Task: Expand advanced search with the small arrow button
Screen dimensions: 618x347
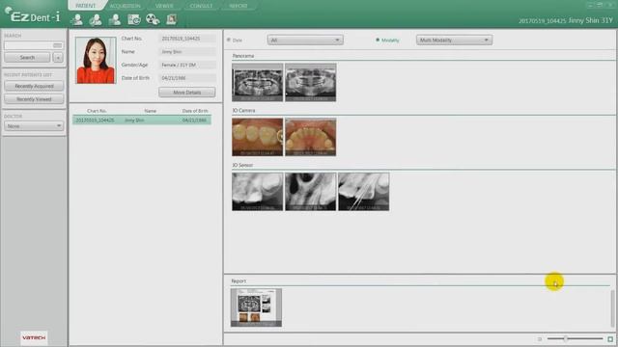Action: tap(58, 58)
